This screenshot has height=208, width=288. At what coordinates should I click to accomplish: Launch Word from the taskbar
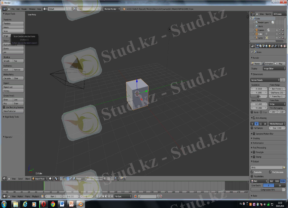coord(62,204)
